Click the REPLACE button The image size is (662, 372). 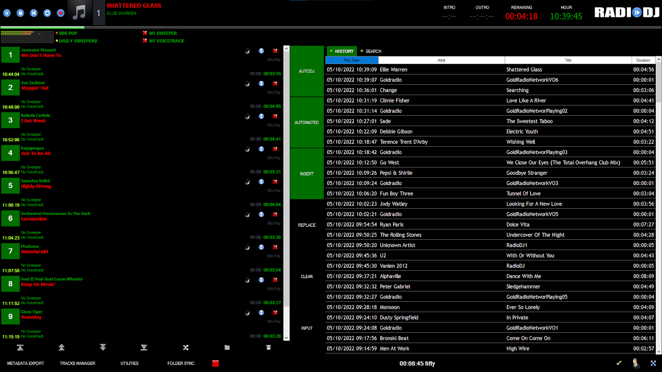pyautogui.click(x=307, y=225)
